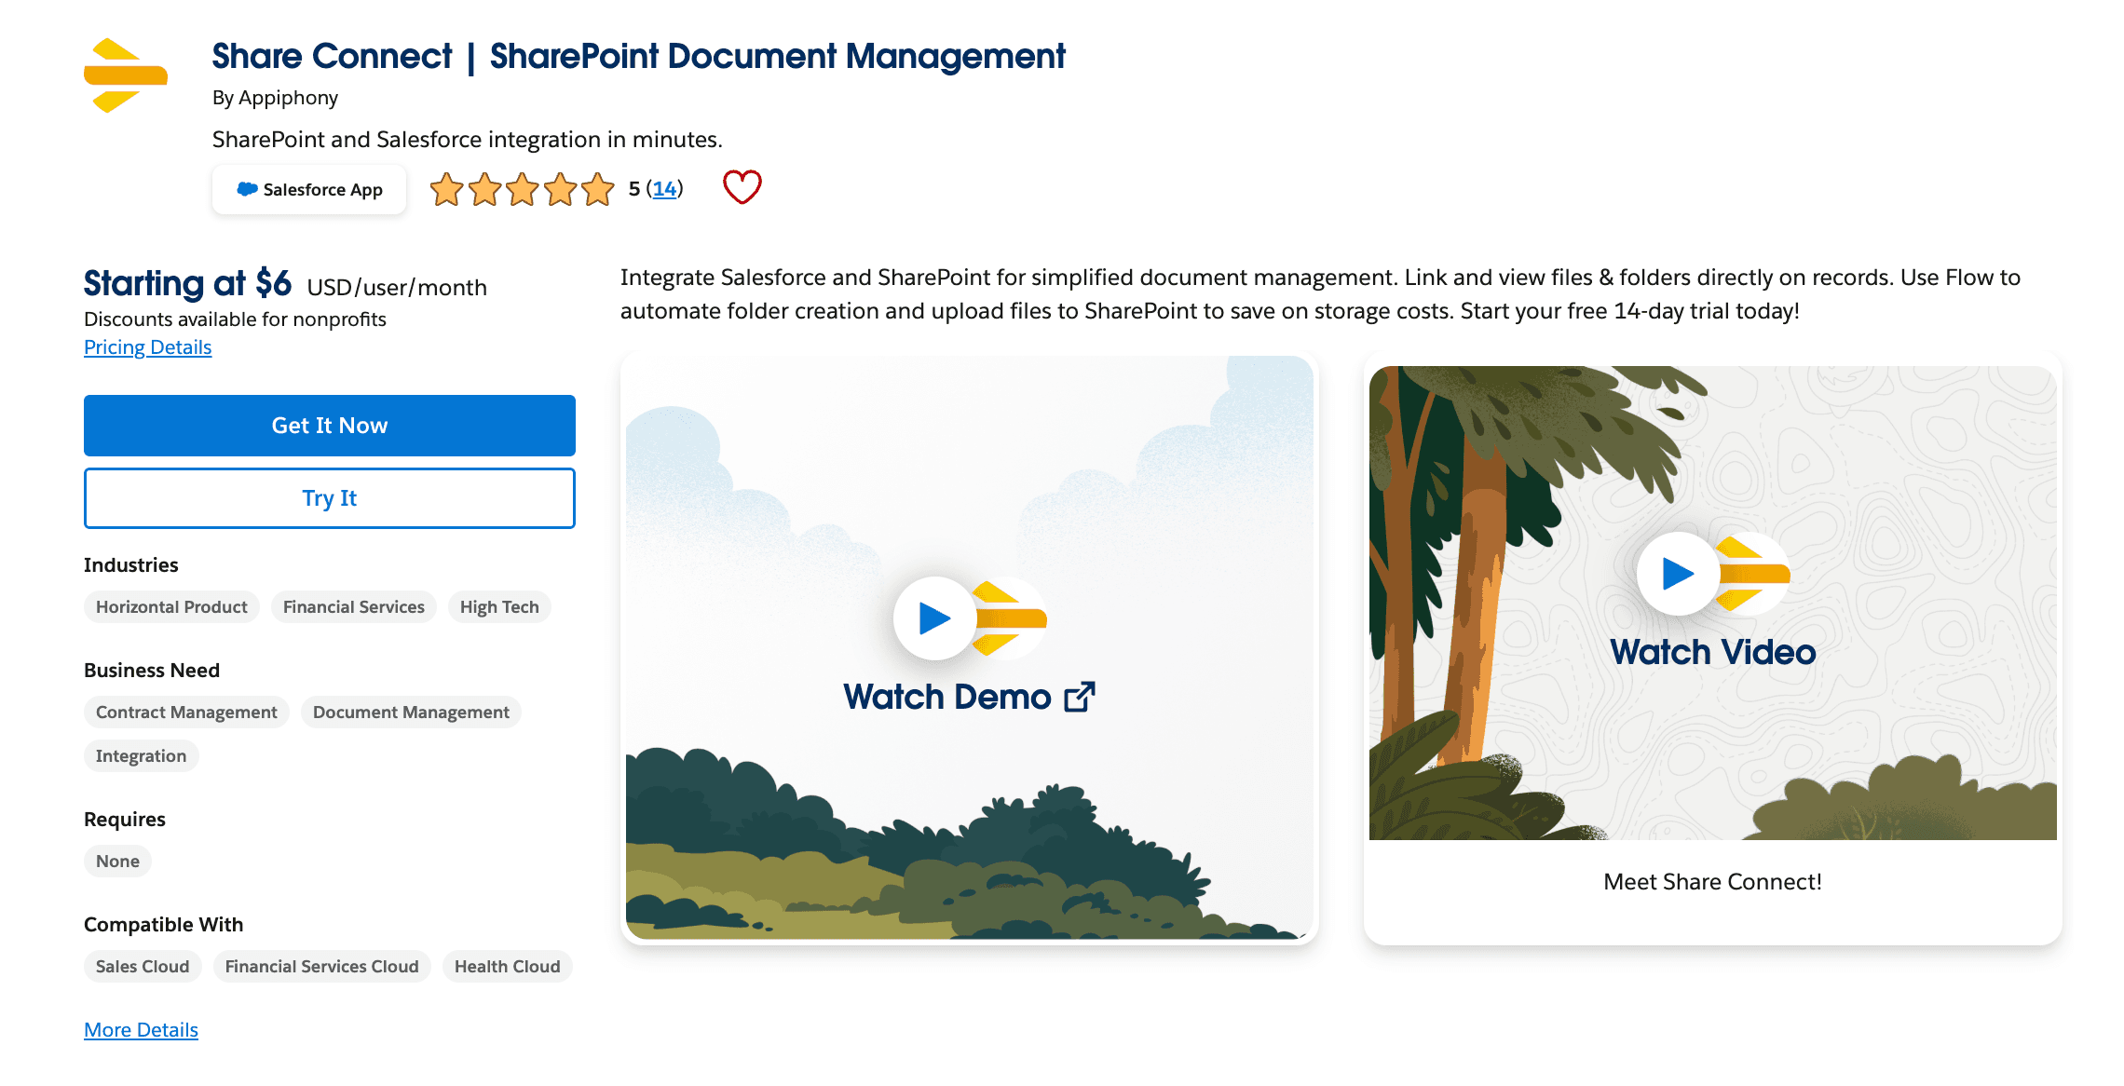Click the Requires section heading

pos(125,820)
